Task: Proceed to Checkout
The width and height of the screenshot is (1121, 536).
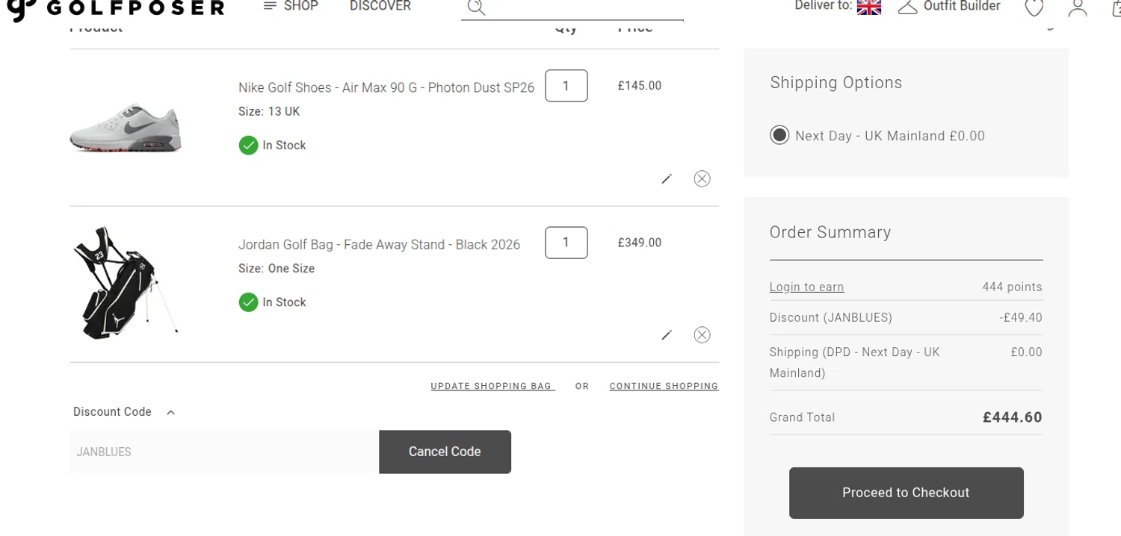Action: 906,493
